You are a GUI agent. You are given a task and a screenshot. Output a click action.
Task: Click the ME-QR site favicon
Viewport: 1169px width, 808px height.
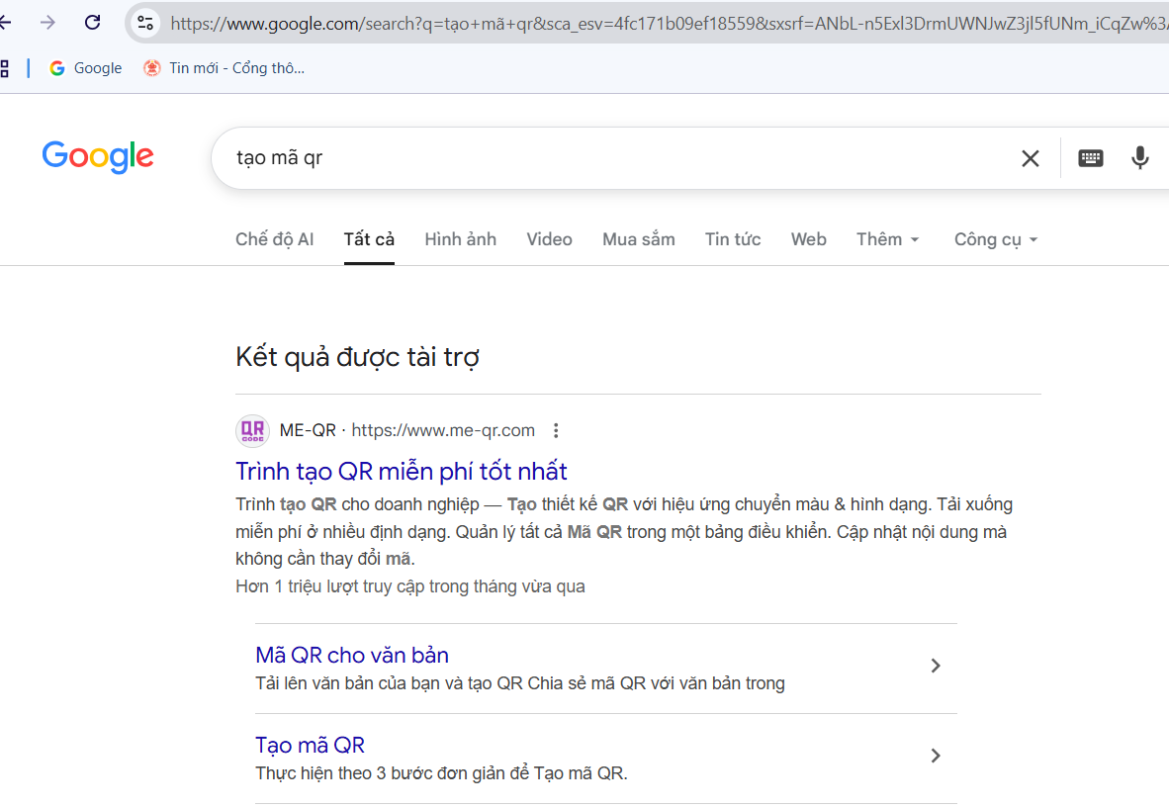[253, 431]
